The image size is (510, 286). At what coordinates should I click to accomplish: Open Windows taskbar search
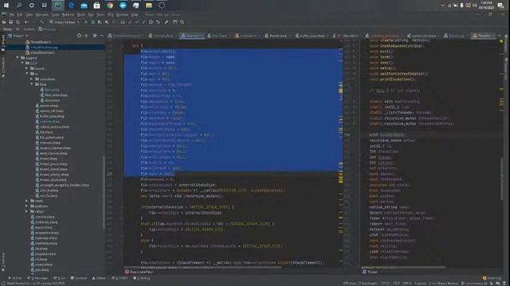(19, 6)
